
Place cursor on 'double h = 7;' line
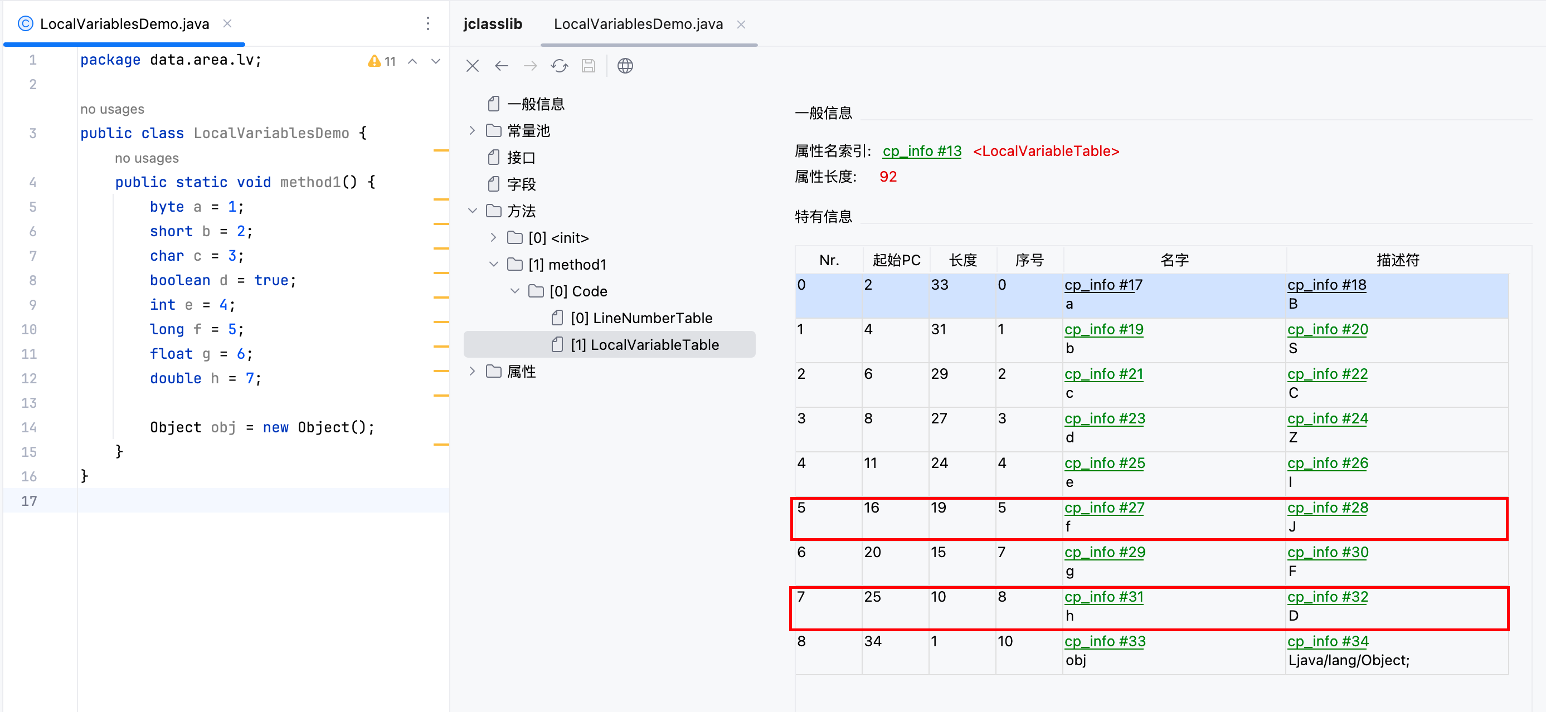[205, 378]
